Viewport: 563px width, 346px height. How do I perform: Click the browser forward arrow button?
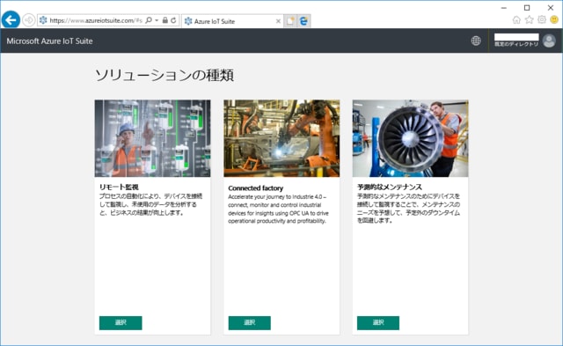[x=29, y=20]
